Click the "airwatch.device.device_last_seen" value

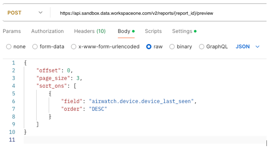coord(141,101)
